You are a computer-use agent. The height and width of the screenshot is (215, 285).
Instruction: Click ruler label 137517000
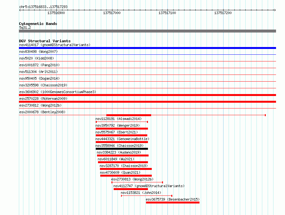[x=112, y=13]
